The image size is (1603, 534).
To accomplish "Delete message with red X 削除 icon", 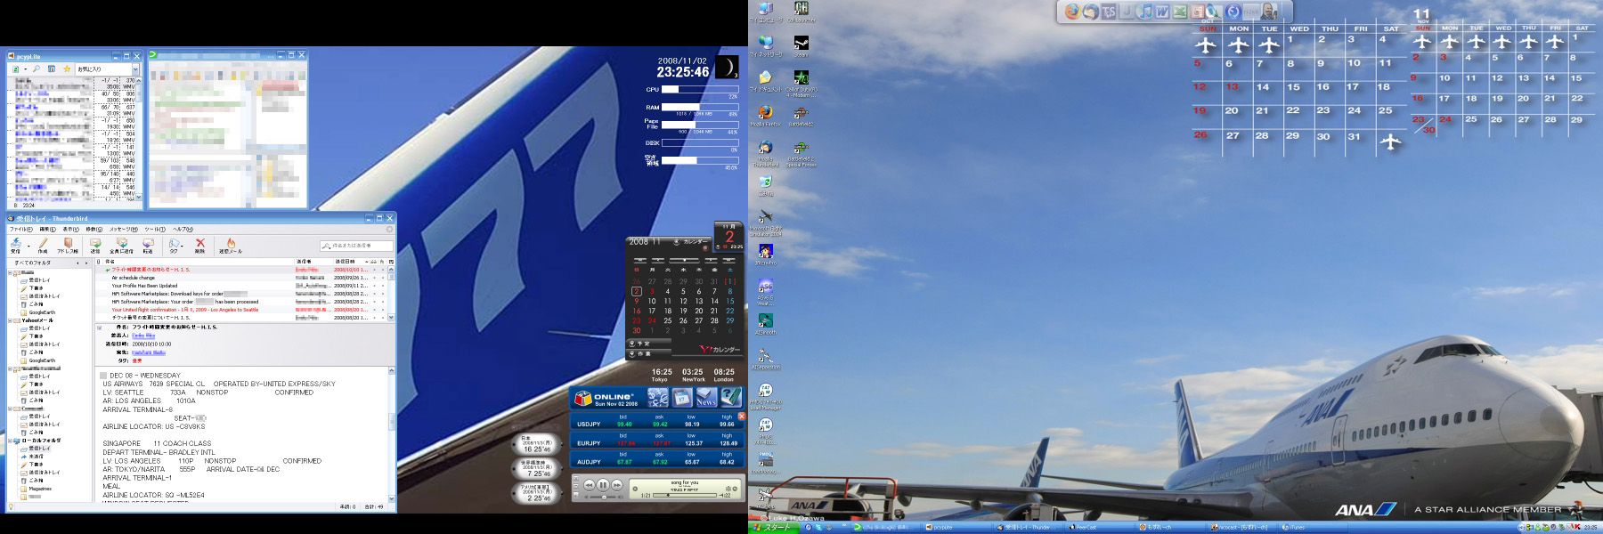I will point(200,245).
